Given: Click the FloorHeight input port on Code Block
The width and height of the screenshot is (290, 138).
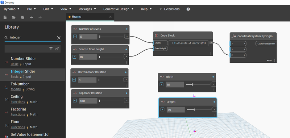Looking at the screenshot, I should coord(160,49).
